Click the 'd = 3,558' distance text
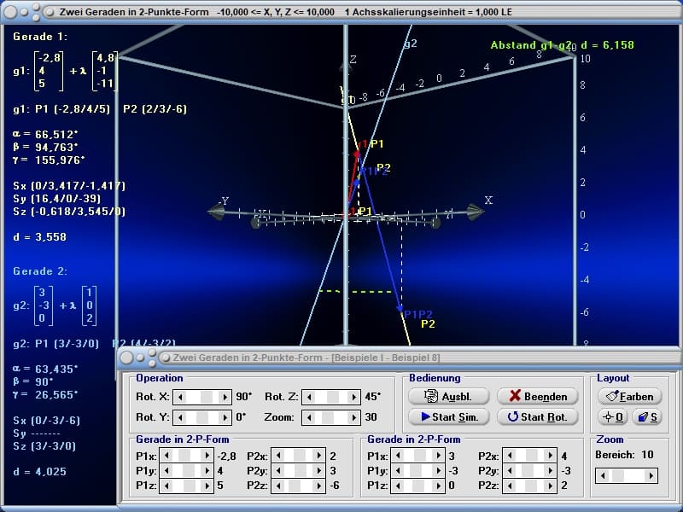The height and width of the screenshot is (512, 683). point(39,237)
